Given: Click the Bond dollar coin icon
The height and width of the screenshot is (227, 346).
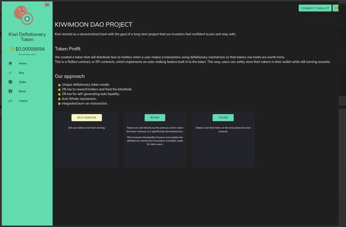Looking at the screenshot, I should pos(10,91).
